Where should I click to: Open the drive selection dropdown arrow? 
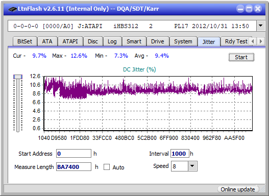pyautogui.click(x=261, y=26)
